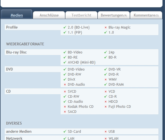
Task: Click the DVD-Audio text entry
Action: [76, 84]
